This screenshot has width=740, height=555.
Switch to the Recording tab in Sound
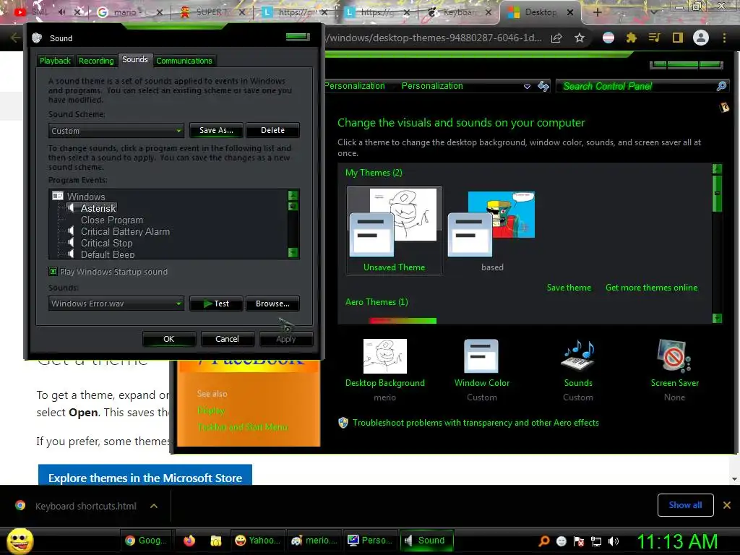(96, 61)
